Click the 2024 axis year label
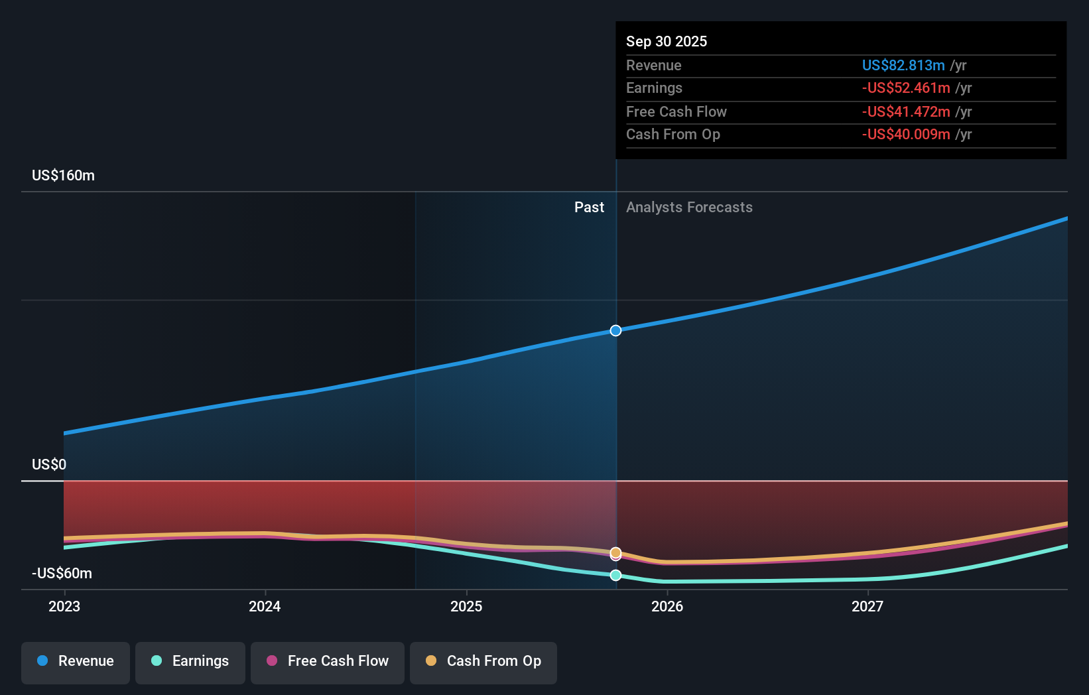Image resolution: width=1089 pixels, height=695 pixels. point(265,606)
